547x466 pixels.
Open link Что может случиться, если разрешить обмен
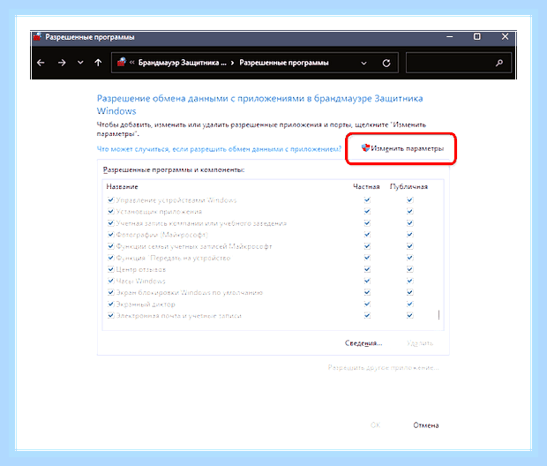coord(219,149)
